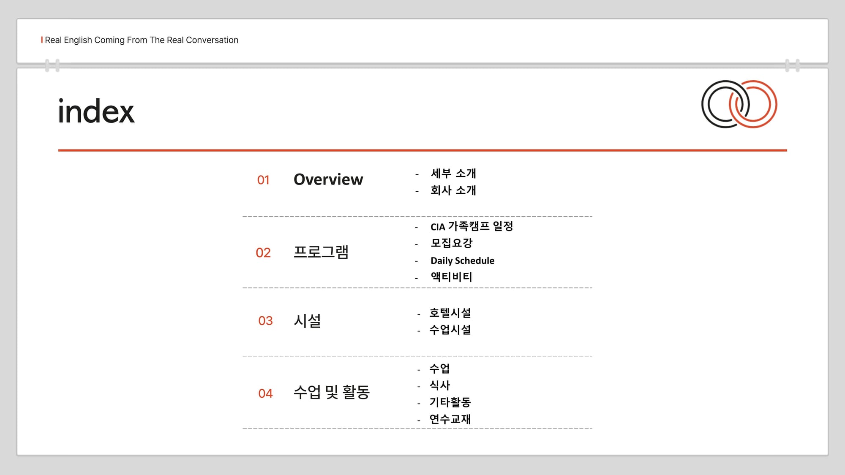Click the section number 01

pyautogui.click(x=263, y=180)
